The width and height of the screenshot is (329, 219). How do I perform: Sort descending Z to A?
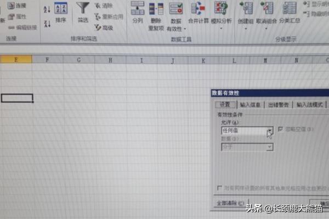[47, 24]
